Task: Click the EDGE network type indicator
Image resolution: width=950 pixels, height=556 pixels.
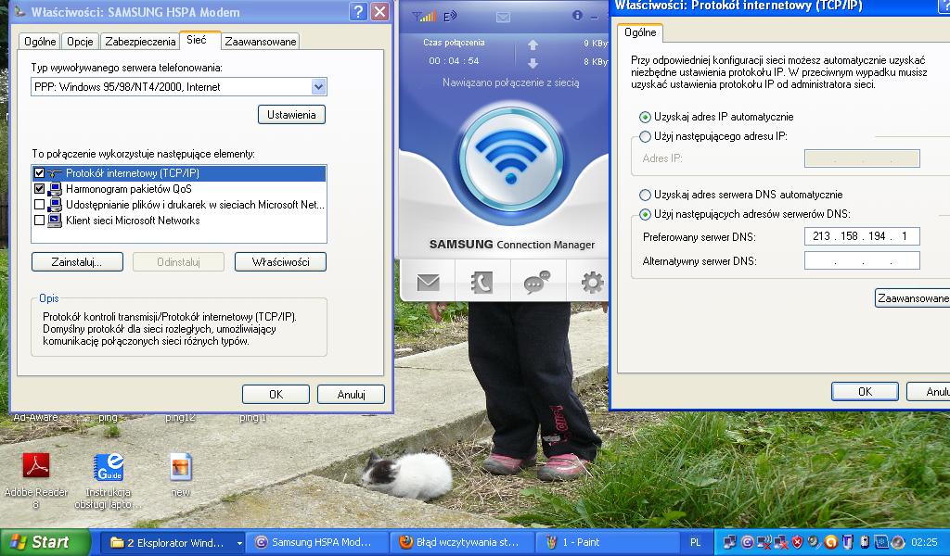Action: [x=450, y=17]
